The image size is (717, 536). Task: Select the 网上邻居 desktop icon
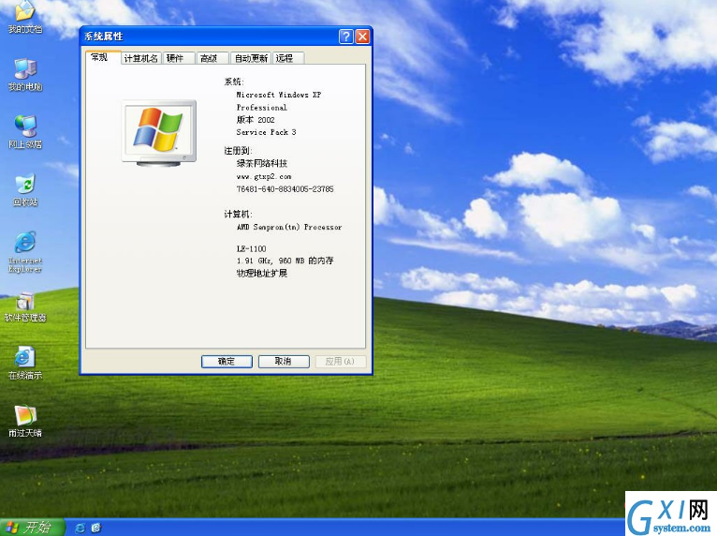point(25,132)
